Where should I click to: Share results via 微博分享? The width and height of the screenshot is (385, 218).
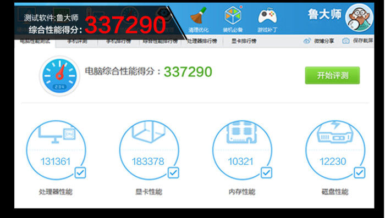[x=319, y=41]
